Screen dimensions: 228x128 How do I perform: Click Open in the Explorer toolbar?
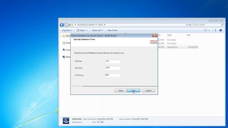coord(81,30)
